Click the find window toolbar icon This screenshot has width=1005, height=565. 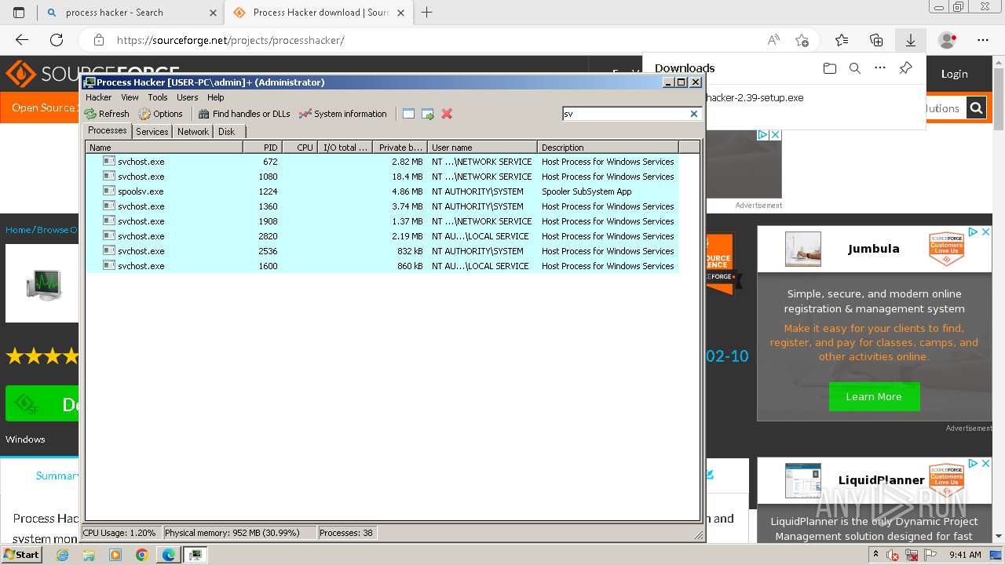pyautogui.click(x=408, y=114)
